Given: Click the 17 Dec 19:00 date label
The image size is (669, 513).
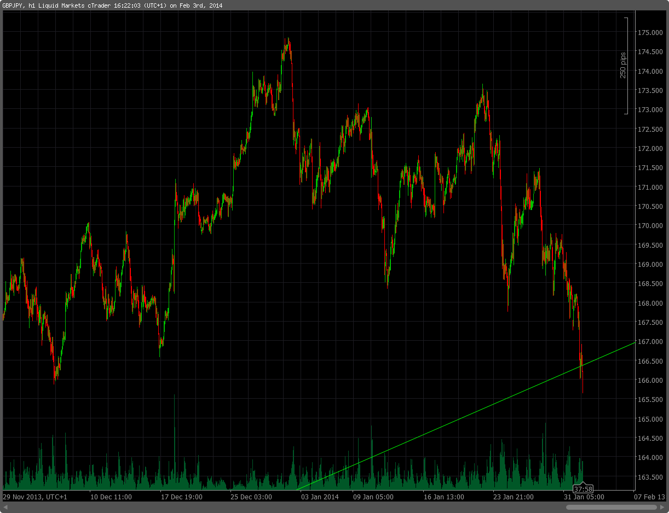Looking at the screenshot, I should click(182, 497).
